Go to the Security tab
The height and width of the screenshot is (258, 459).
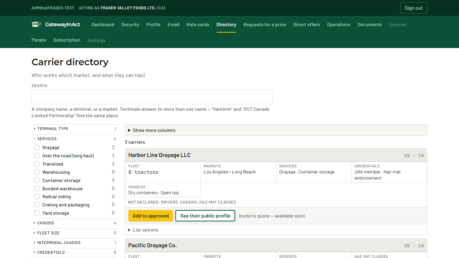point(130,25)
